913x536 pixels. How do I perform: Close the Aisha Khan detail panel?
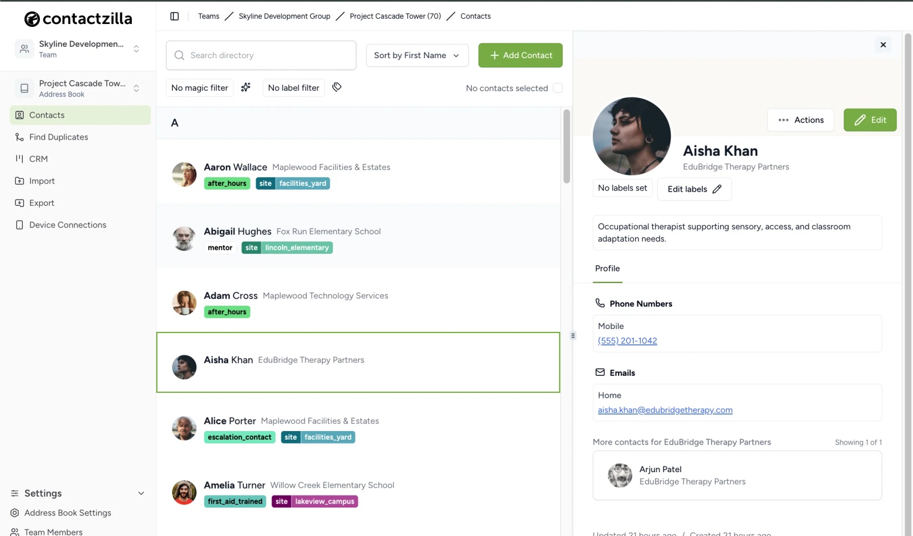883,44
